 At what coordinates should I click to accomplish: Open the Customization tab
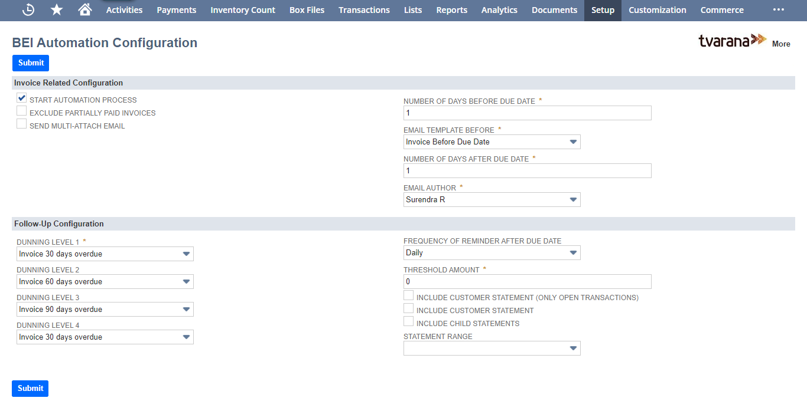click(657, 10)
